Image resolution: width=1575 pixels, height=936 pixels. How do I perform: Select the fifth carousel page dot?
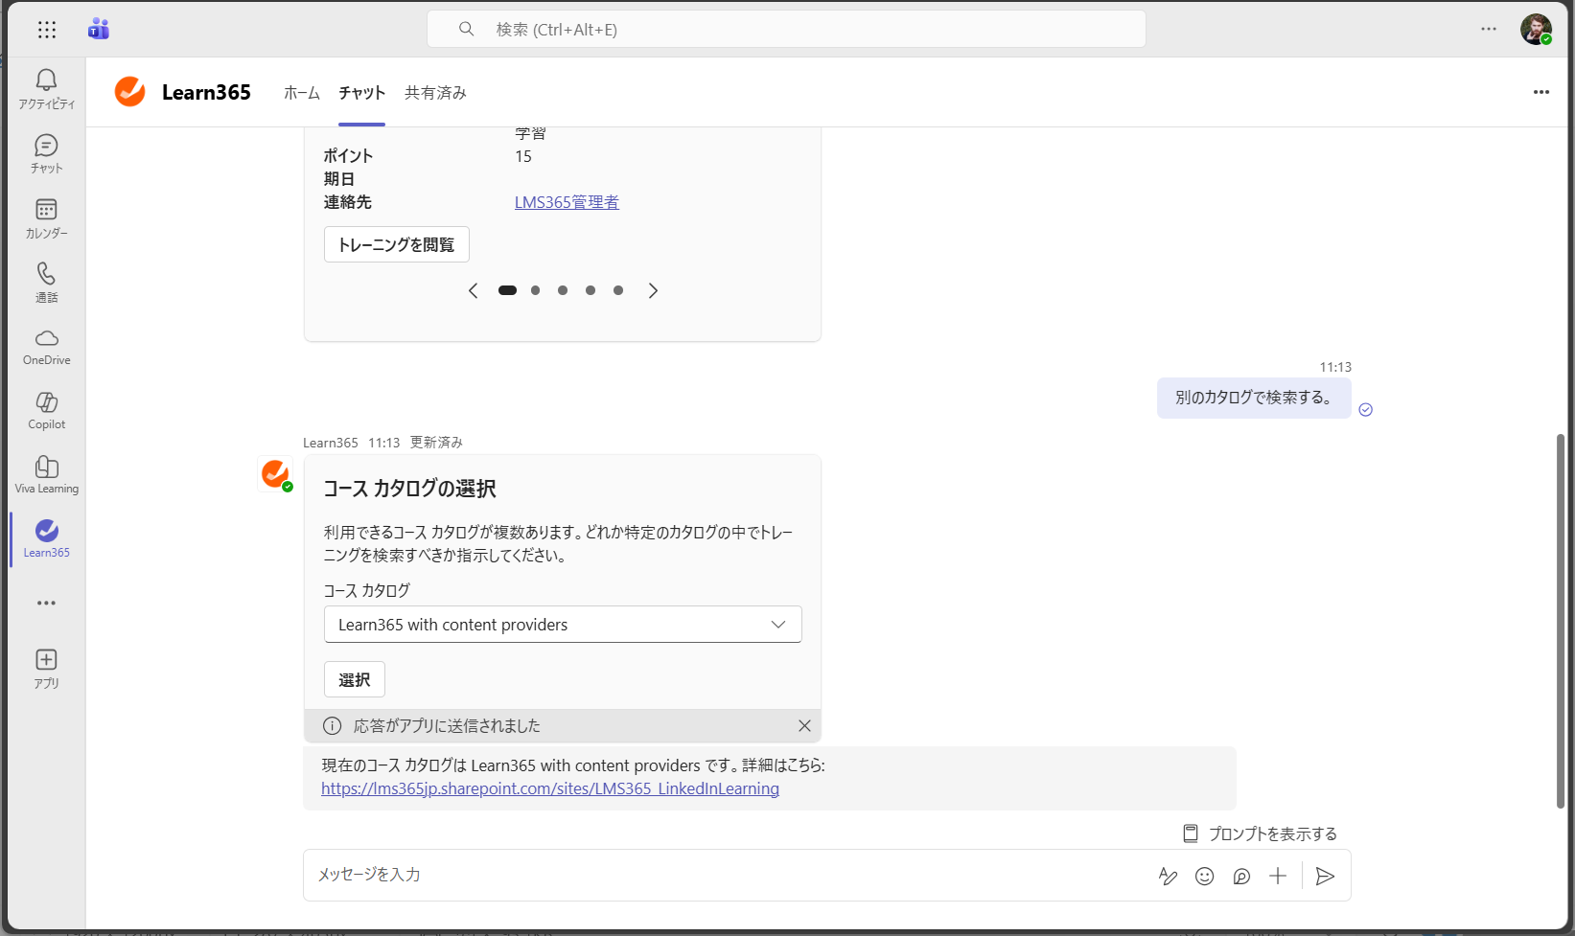tap(618, 290)
